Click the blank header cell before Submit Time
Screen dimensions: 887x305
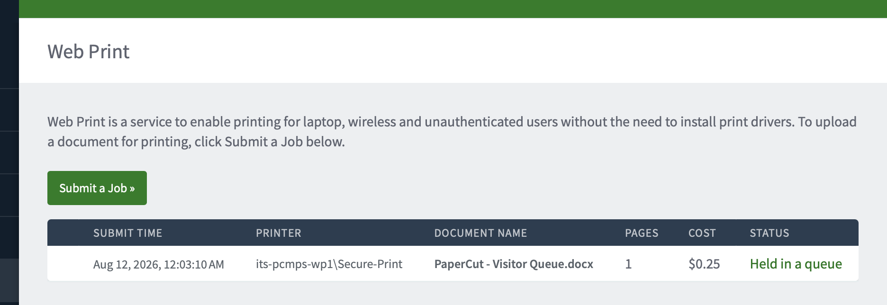70,233
